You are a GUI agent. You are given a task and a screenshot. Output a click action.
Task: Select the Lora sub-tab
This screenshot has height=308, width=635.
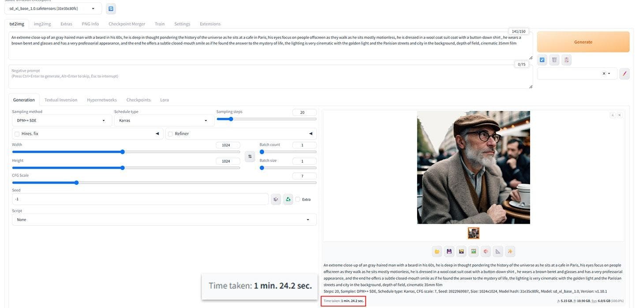164,100
